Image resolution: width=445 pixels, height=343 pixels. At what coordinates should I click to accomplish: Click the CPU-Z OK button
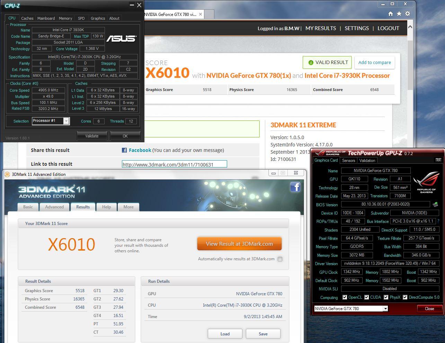point(125,136)
